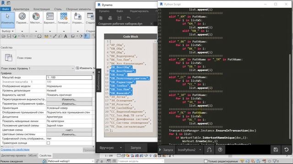Click the Revert icon in Python Script editor
This screenshot has height=164, width=293.
(x=286, y=150)
